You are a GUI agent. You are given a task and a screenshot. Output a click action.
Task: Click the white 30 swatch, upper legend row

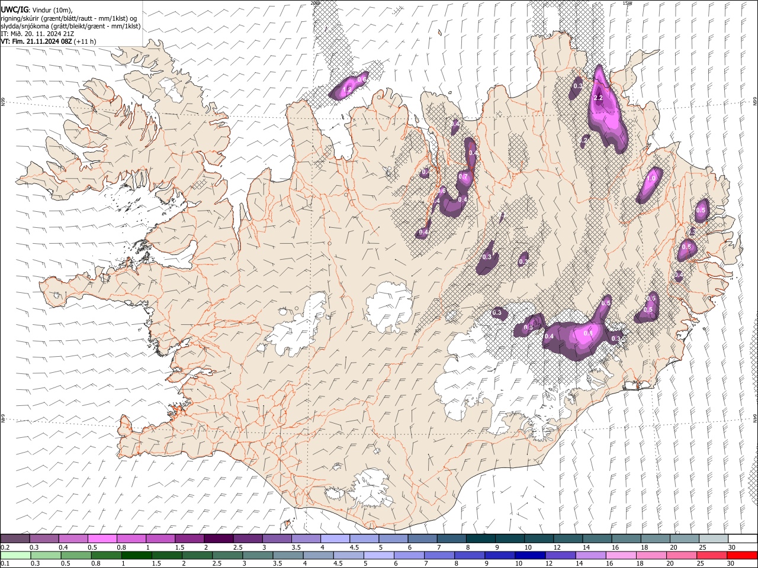tap(743, 538)
